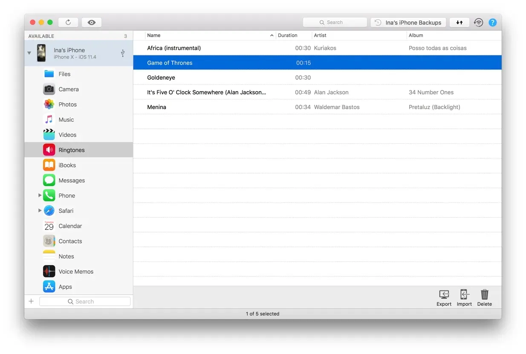
Task: Toggle the quick-look eye preview button
Action: [92, 22]
